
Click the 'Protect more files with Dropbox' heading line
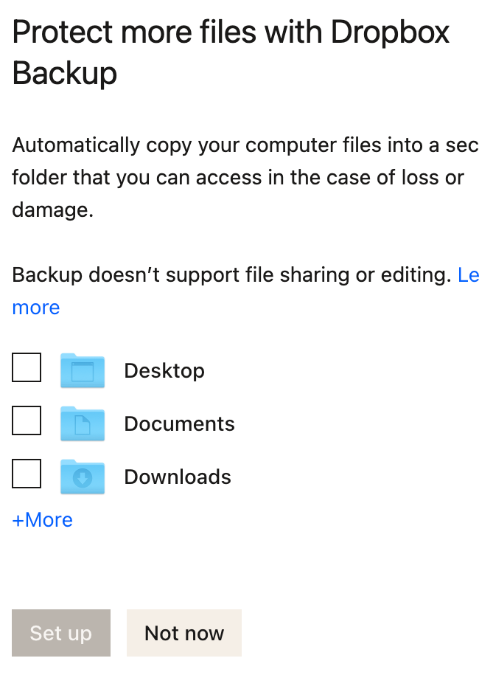coord(231,33)
